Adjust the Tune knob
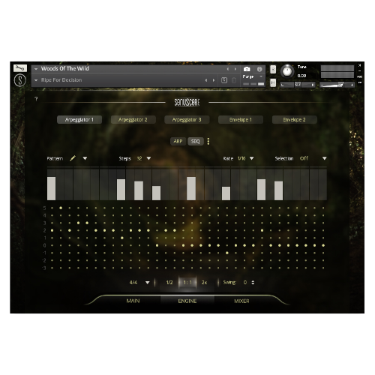This screenshot has width=375, height=375. (287, 71)
